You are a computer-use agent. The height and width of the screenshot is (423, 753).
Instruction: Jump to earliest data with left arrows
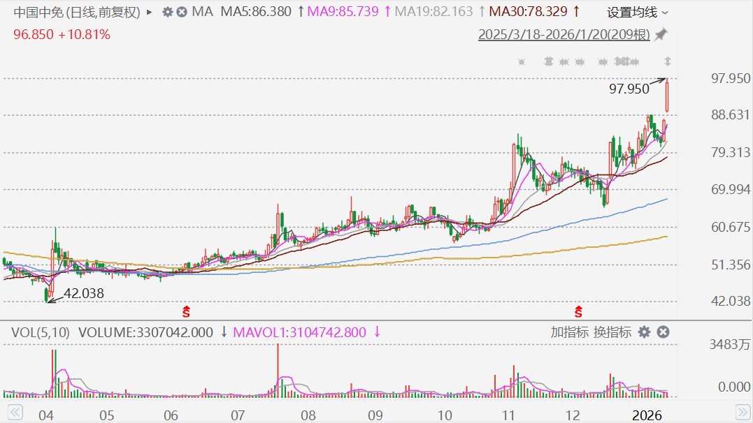point(15,412)
